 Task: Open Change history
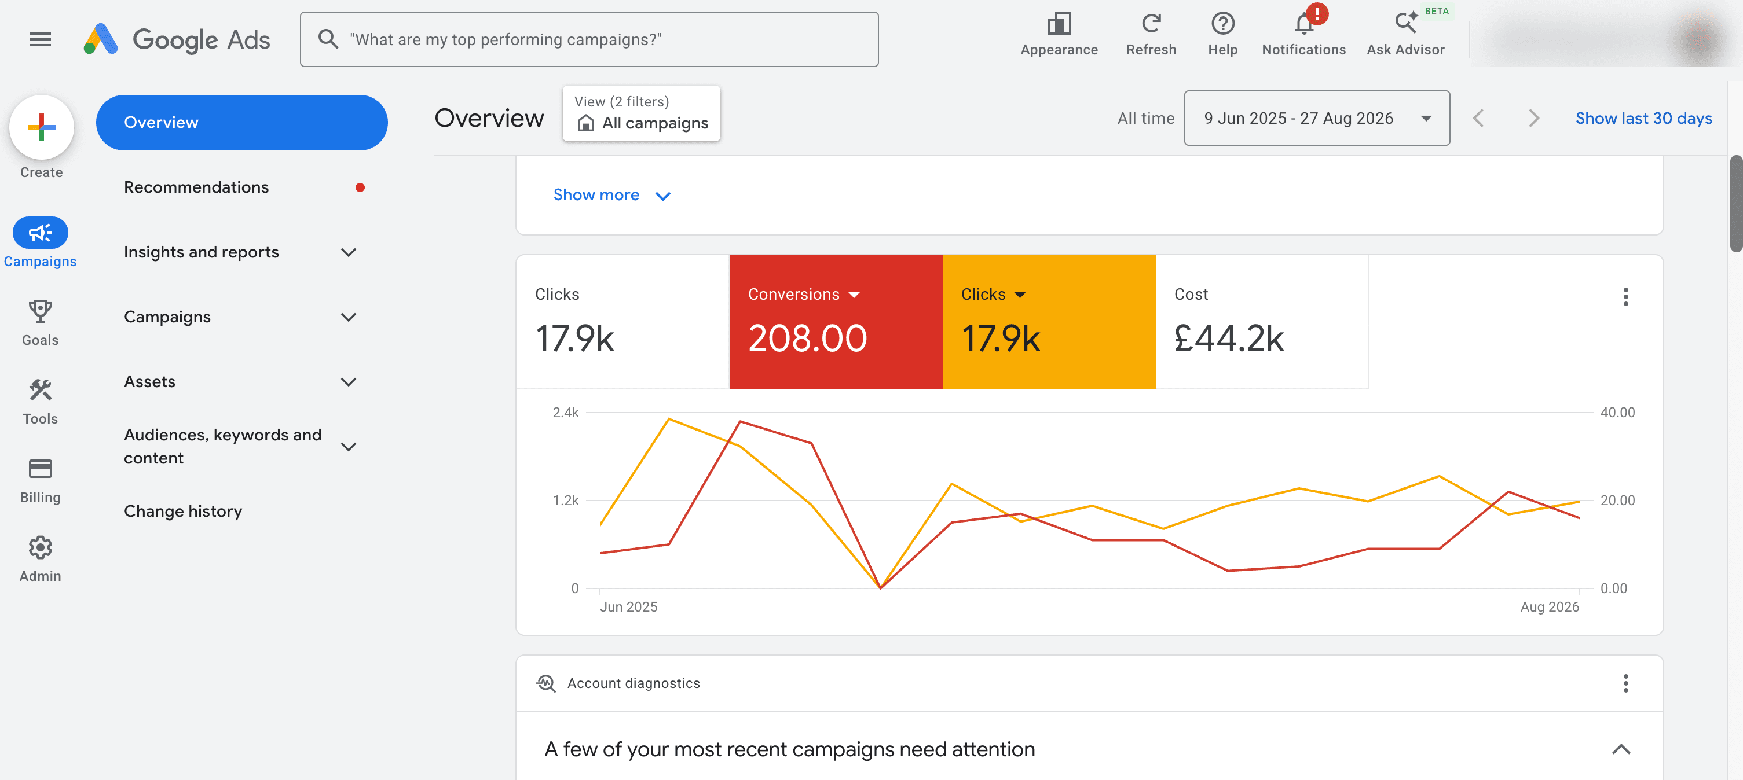[182, 511]
